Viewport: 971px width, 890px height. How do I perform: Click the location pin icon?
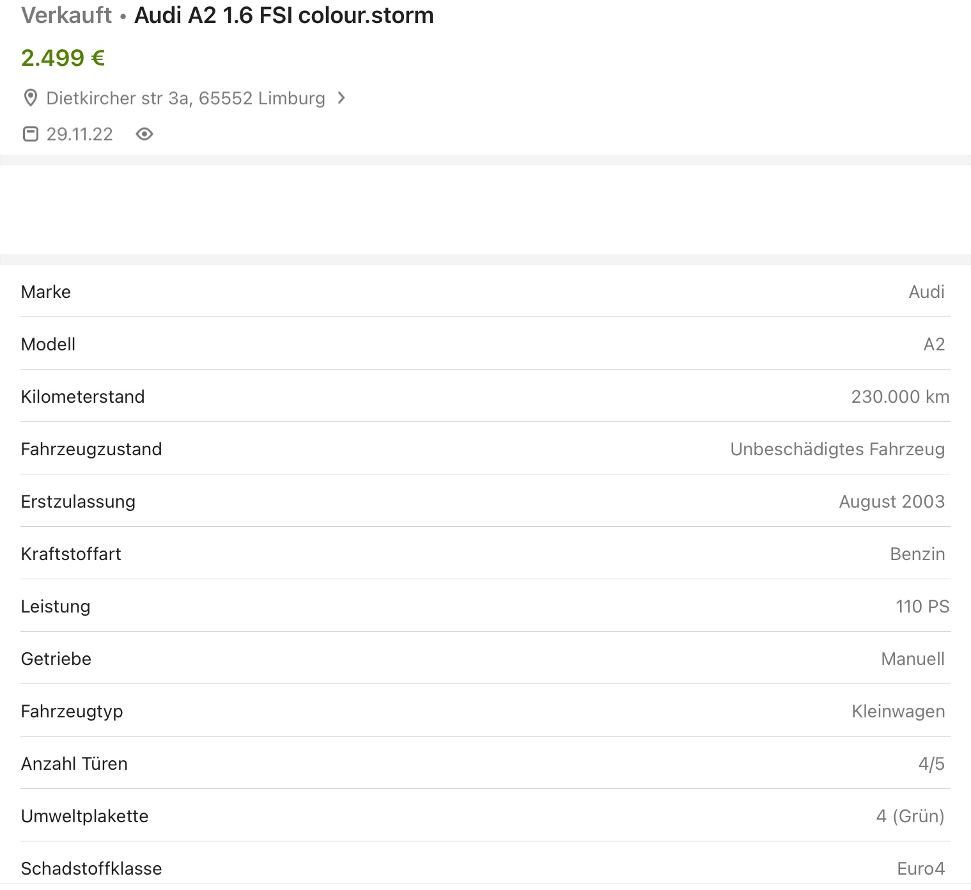tap(30, 98)
